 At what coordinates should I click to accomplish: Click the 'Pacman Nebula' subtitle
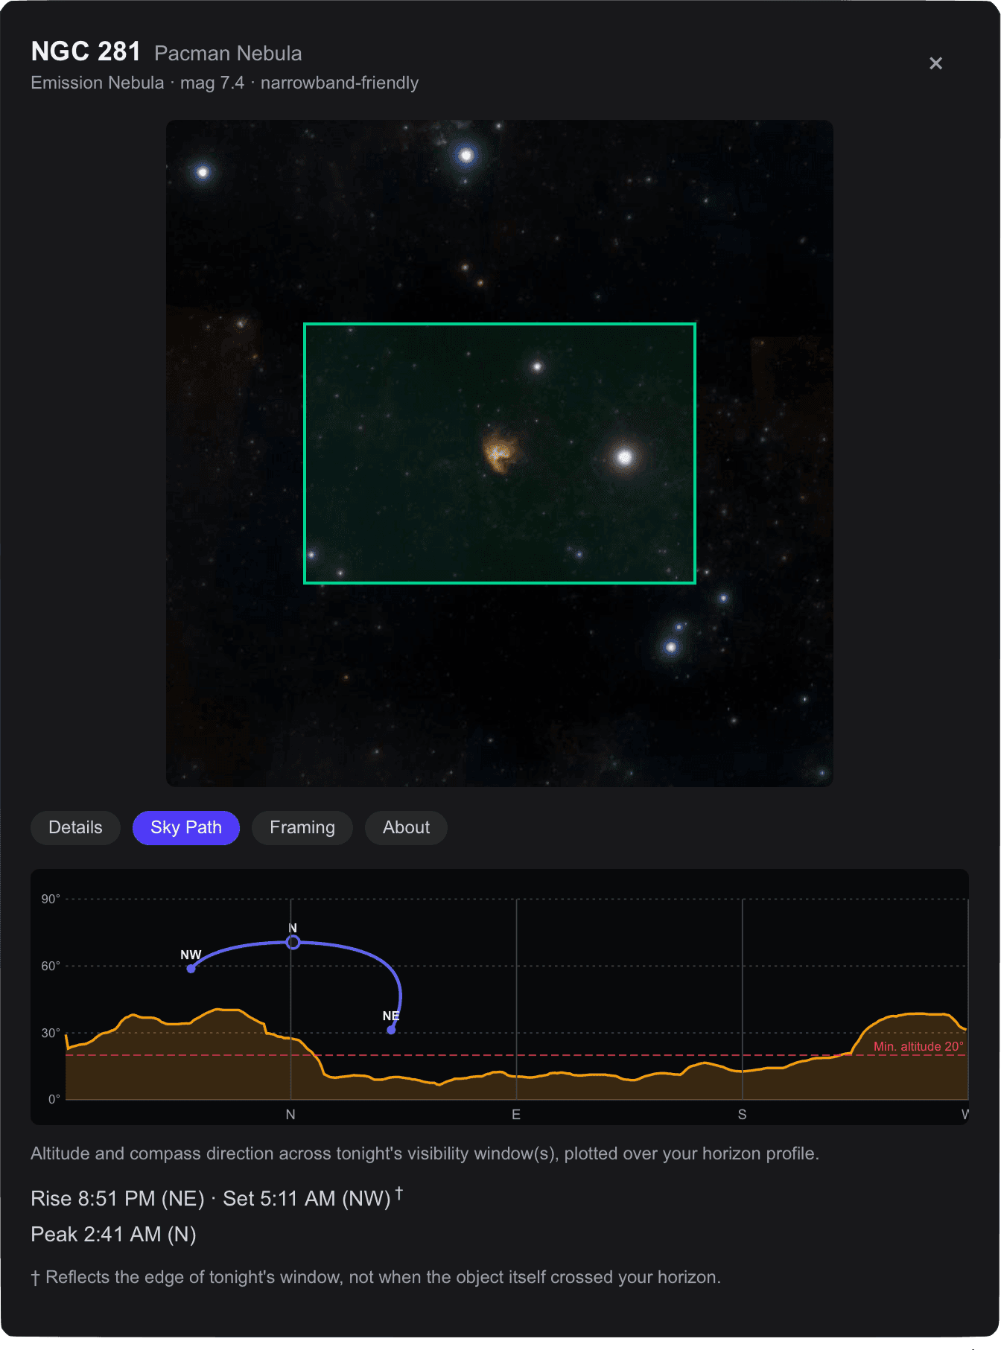click(228, 54)
